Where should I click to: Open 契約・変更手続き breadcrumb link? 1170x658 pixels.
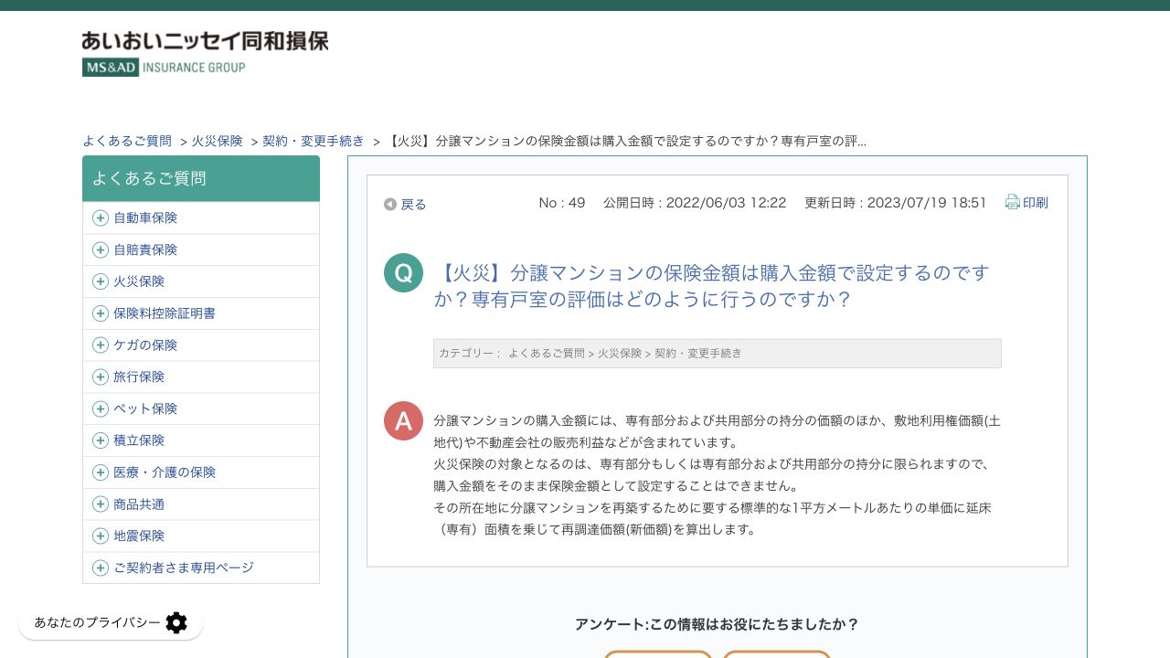(314, 141)
